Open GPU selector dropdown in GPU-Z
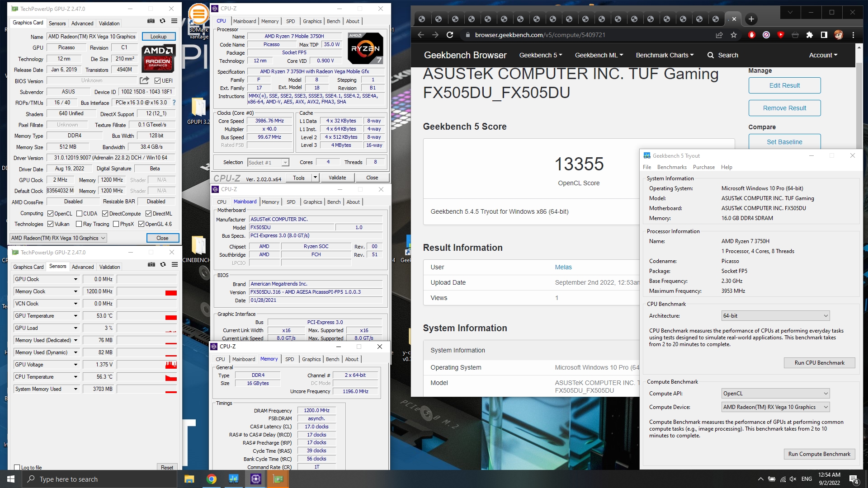 (58, 238)
